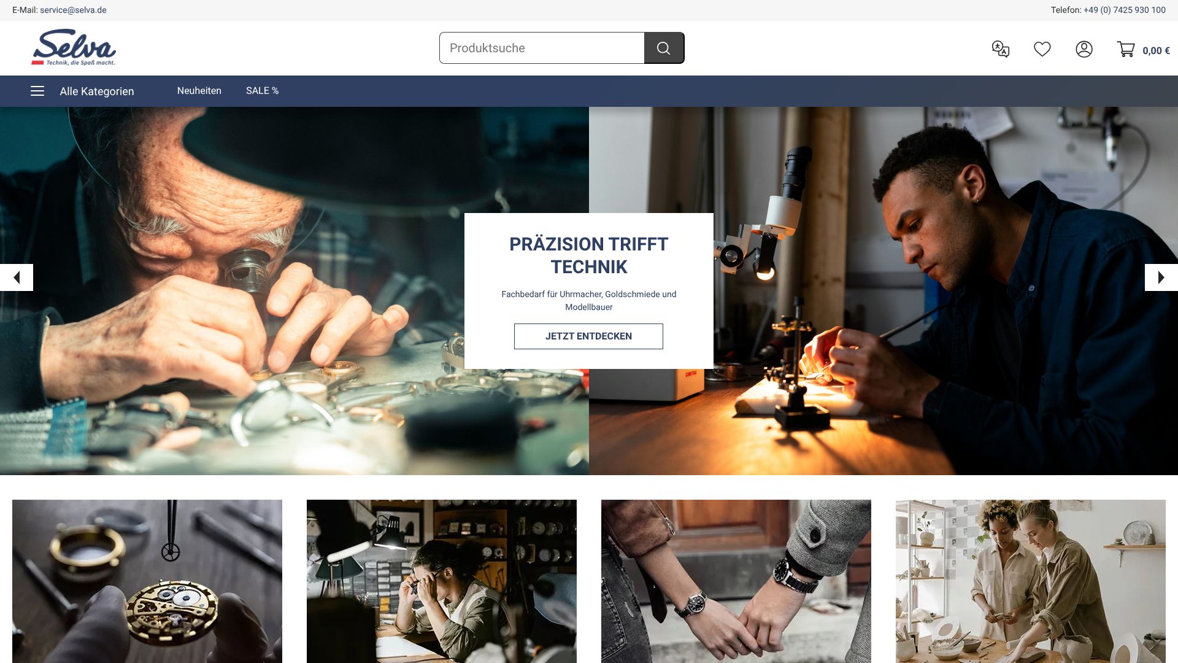Show previous slide with left arrow
The image size is (1178, 663).
click(x=17, y=277)
